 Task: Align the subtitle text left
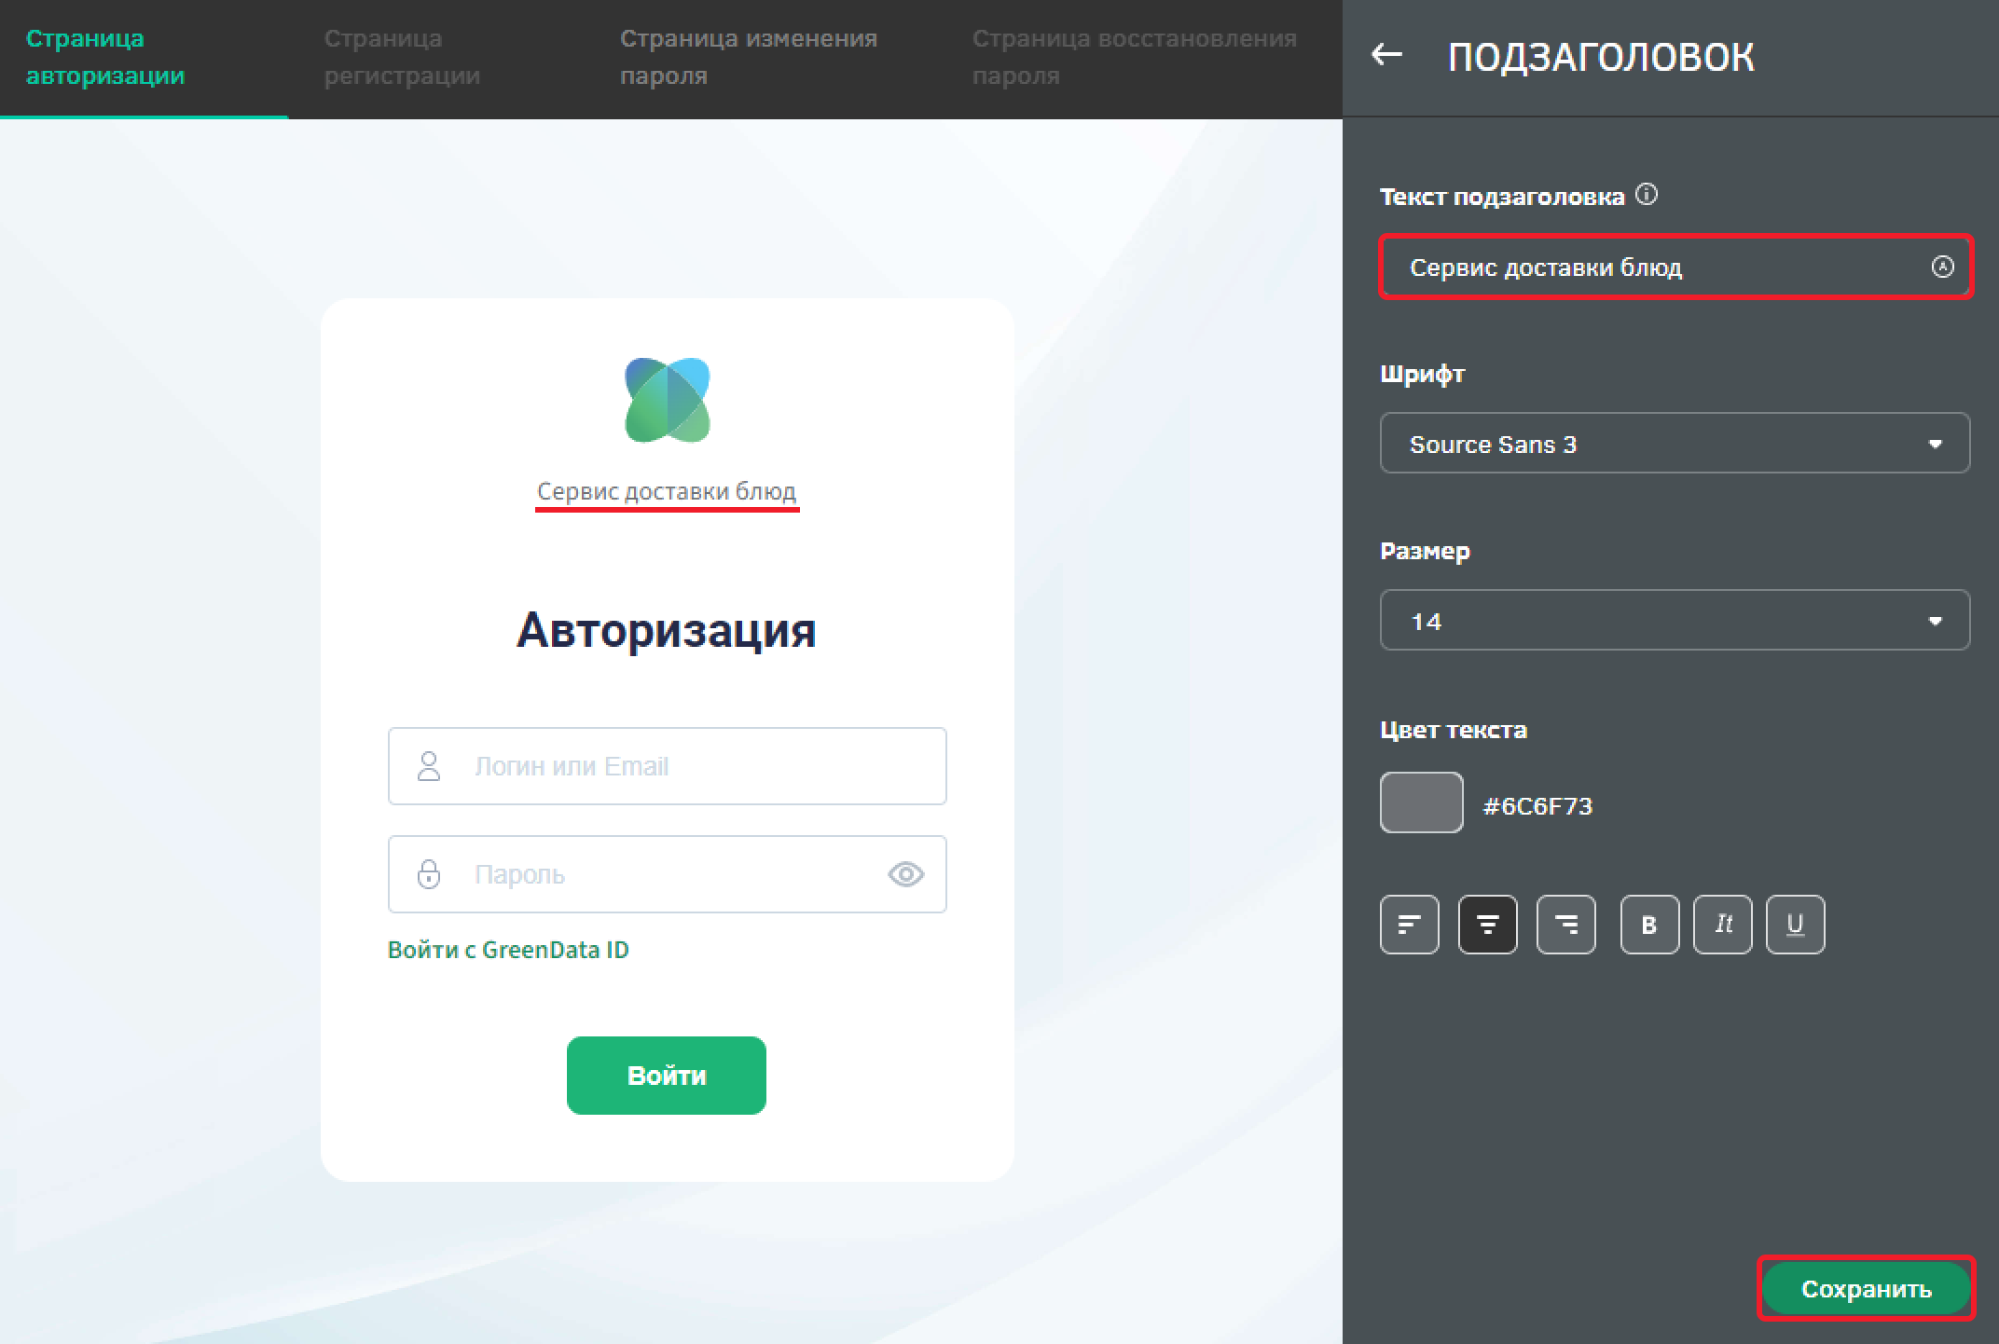1409,925
